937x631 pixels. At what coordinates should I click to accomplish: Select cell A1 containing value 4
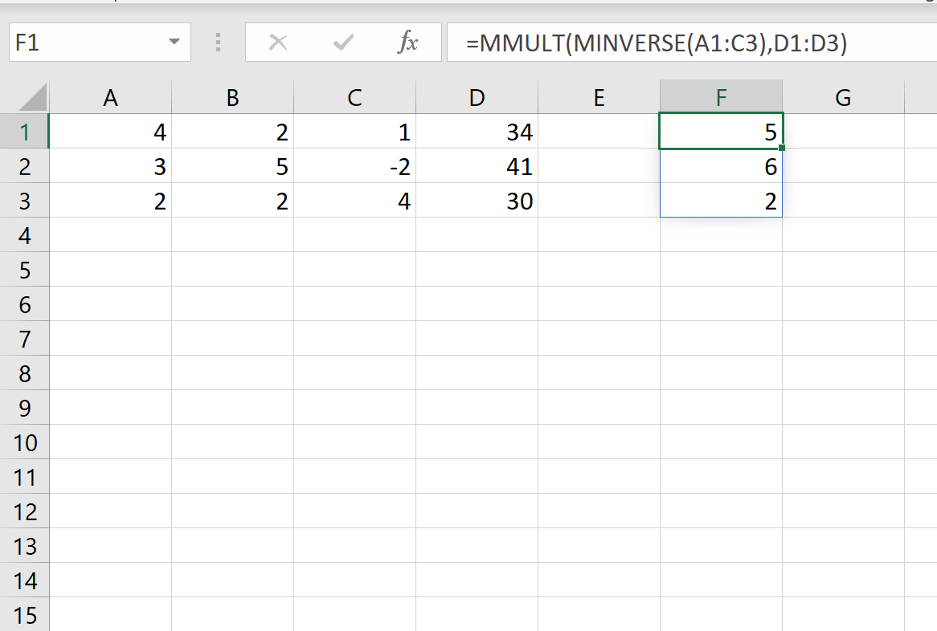[110, 132]
